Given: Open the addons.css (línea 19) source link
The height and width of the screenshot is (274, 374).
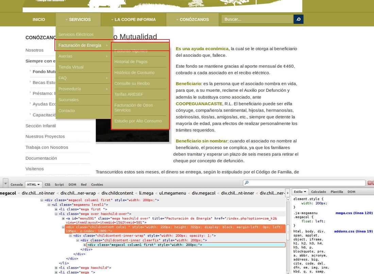Looking at the screenshot, I should pyautogui.click(x=353, y=231).
